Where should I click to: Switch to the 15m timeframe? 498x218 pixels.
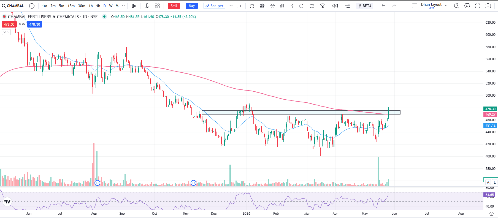click(71, 6)
